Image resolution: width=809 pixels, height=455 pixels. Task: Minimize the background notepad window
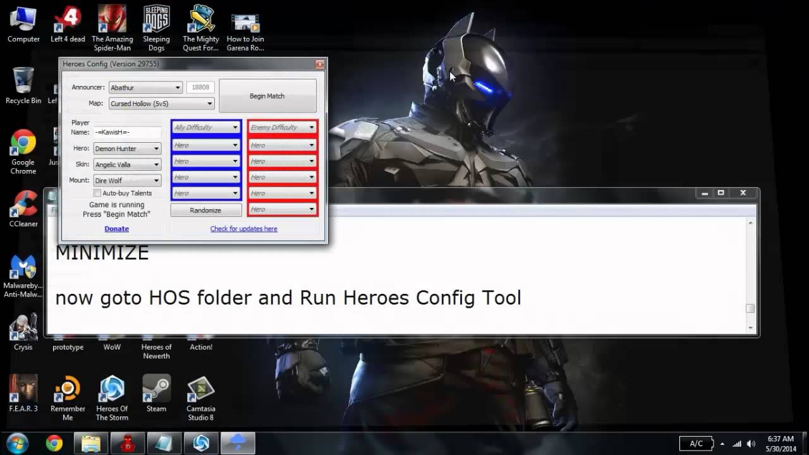pyautogui.click(x=704, y=193)
